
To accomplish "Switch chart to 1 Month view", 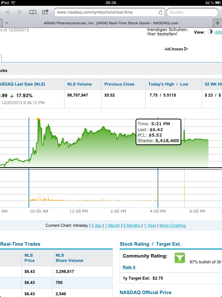I will pos(112,225).
